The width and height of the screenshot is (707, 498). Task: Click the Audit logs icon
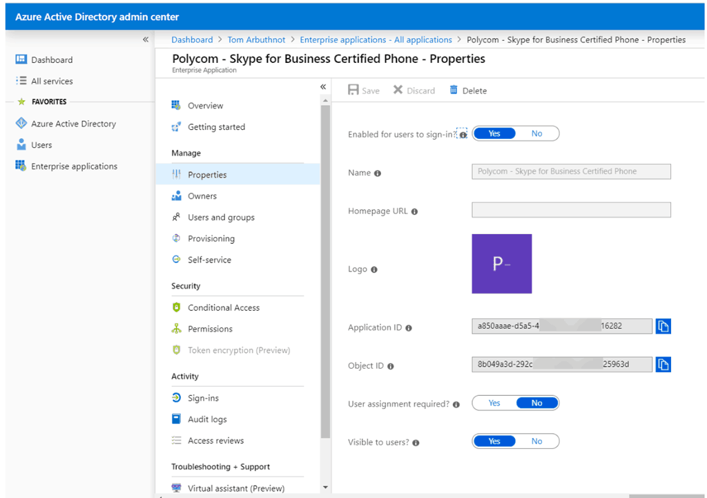pos(176,419)
